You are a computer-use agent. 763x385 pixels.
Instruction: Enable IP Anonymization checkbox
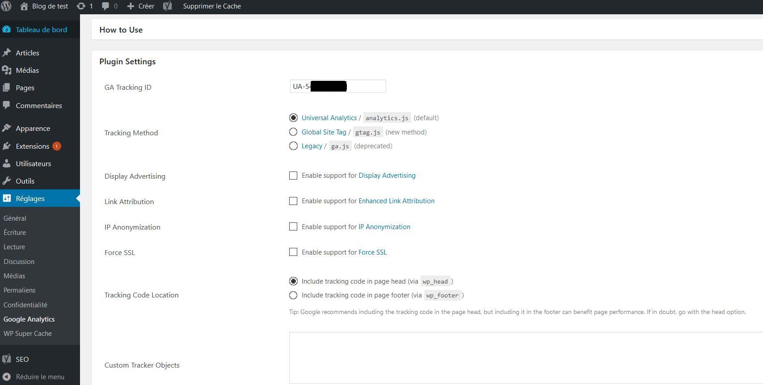point(293,226)
